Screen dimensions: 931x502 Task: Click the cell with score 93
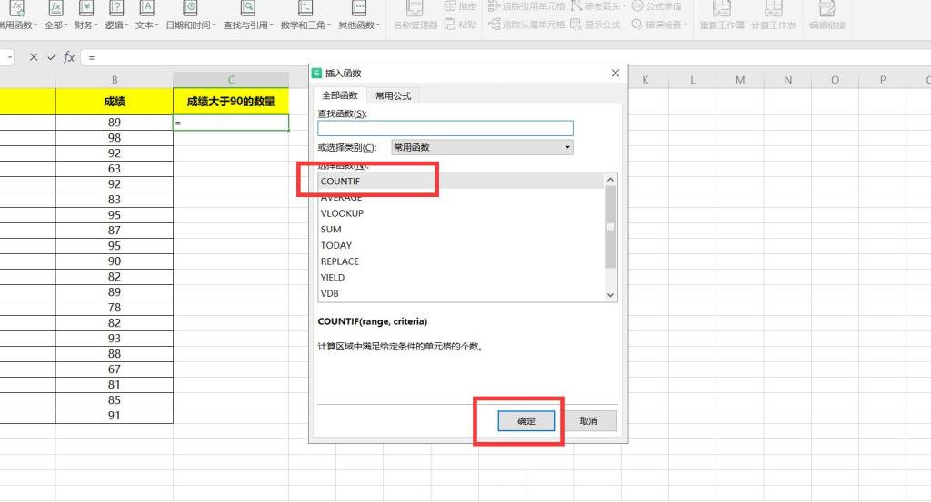tap(115, 338)
